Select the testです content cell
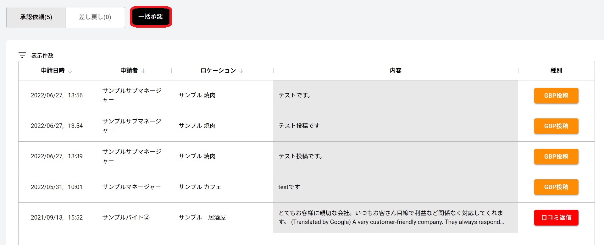The width and height of the screenshot is (604, 245). pyautogui.click(x=395, y=187)
